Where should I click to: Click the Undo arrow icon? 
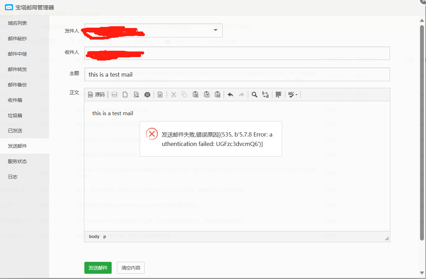coord(230,95)
